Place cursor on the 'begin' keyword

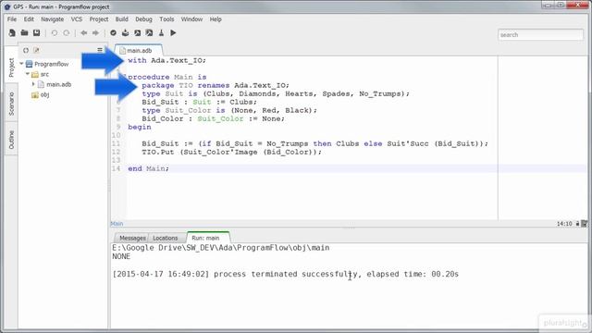[x=140, y=128]
